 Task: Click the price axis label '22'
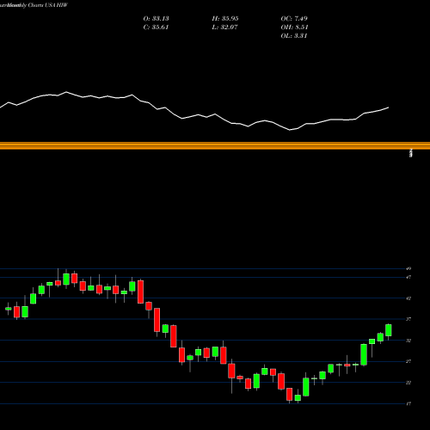[408, 383]
